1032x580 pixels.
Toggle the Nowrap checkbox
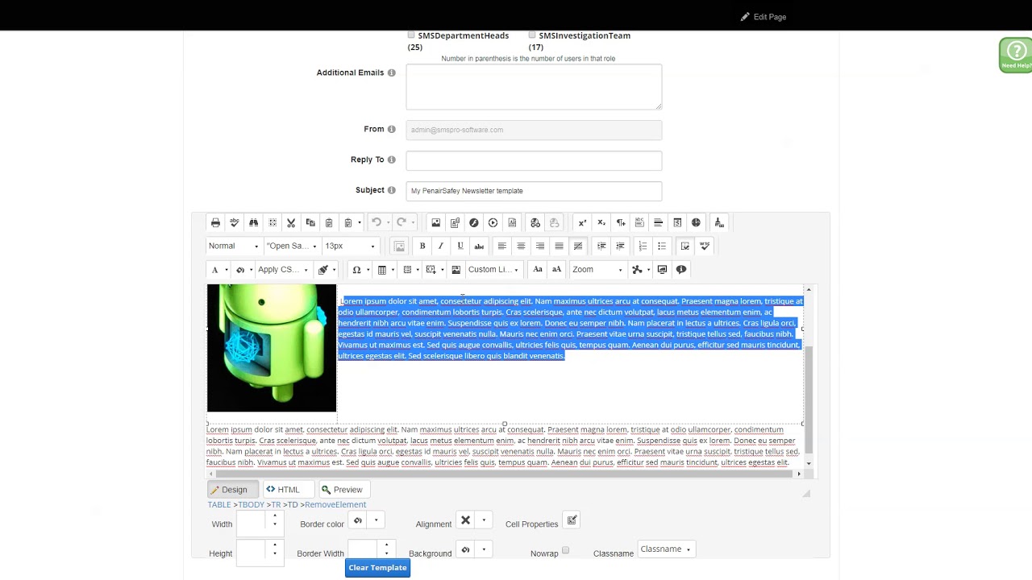point(565,551)
